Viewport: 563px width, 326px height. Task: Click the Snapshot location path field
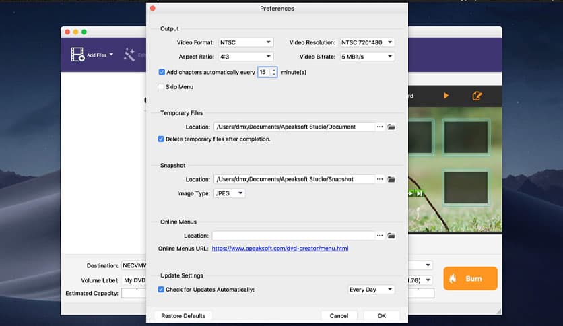(x=294, y=179)
